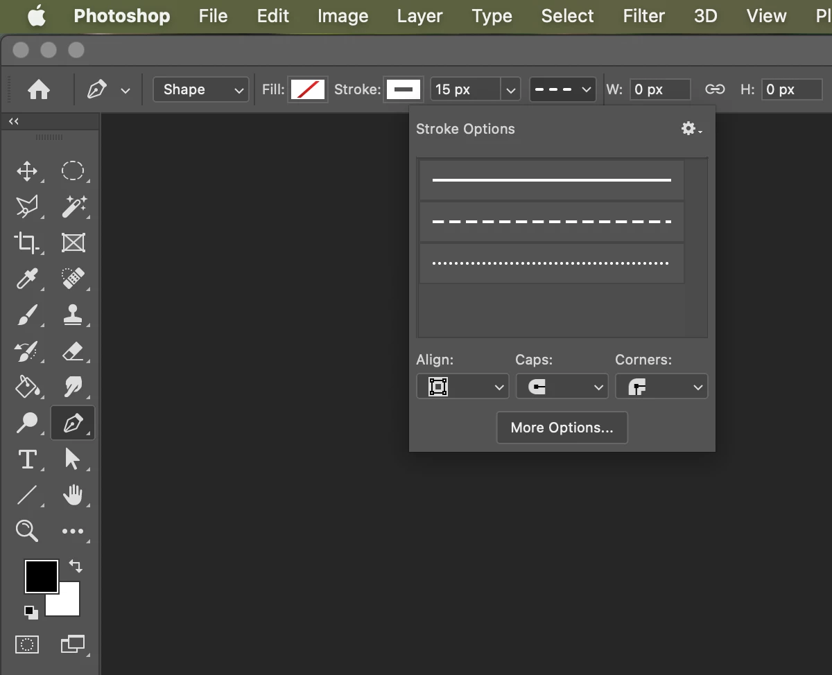Open the Shape tool mode dropdown
The width and height of the screenshot is (832, 675).
[200, 89]
